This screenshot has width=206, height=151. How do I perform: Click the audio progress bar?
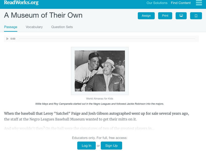point(107,39)
